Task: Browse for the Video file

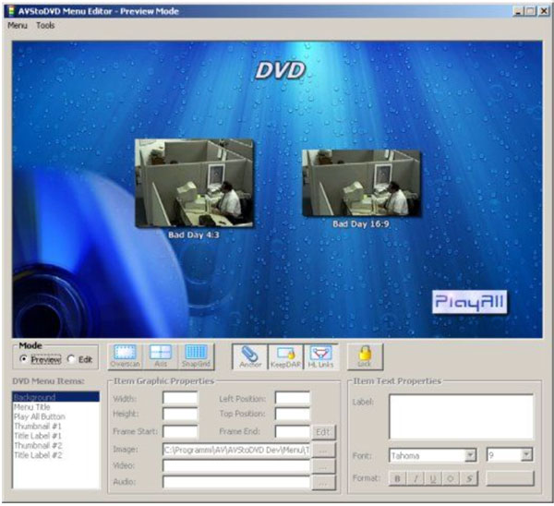Action: (323, 466)
